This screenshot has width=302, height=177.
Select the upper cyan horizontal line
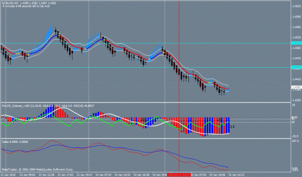(x=145, y=43)
